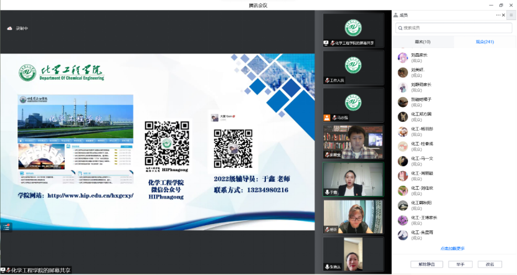Image resolution: width=517 pixels, height=275 pixels.
Task: Click the muted mic icon on 马志强 tile
Action: point(334,118)
